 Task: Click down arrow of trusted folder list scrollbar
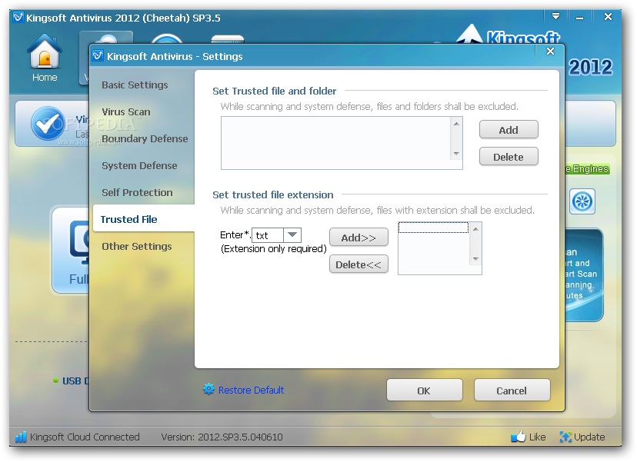pyautogui.click(x=457, y=154)
